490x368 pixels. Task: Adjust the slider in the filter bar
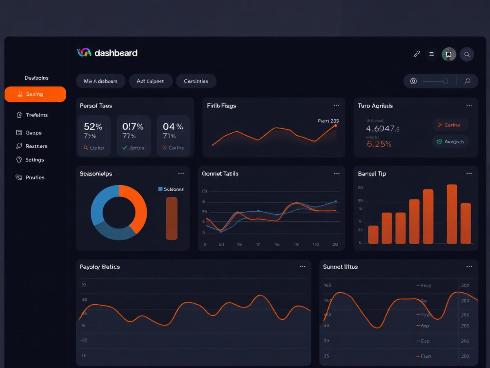435,81
